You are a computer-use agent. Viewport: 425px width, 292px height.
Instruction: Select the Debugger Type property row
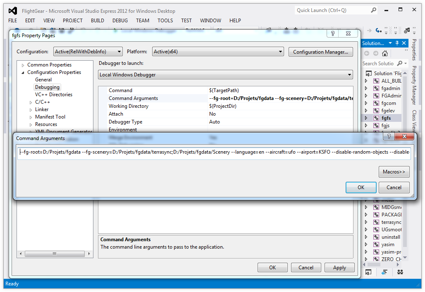tap(226, 122)
